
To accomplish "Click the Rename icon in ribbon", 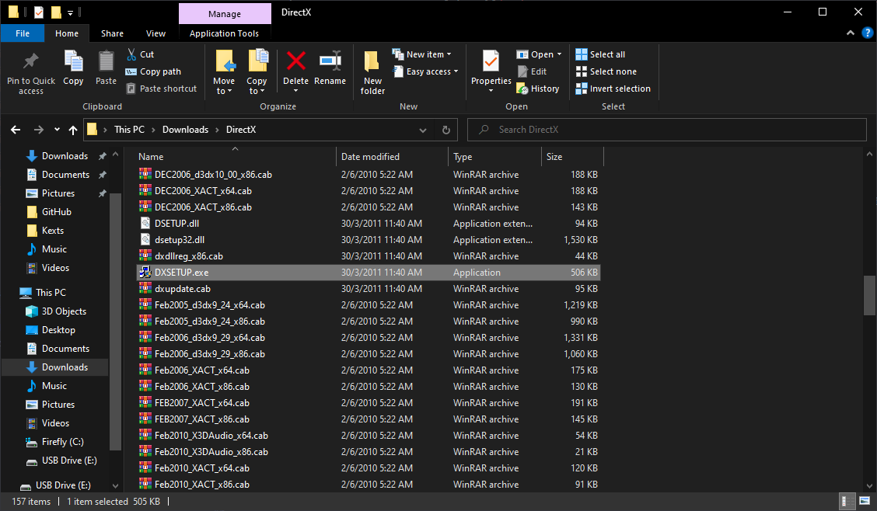I will pyautogui.click(x=330, y=62).
